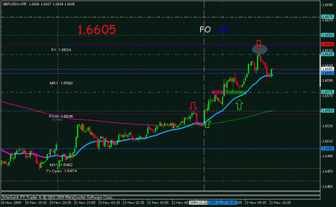Click the T's Open: 1.6474 label

pos(61,171)
